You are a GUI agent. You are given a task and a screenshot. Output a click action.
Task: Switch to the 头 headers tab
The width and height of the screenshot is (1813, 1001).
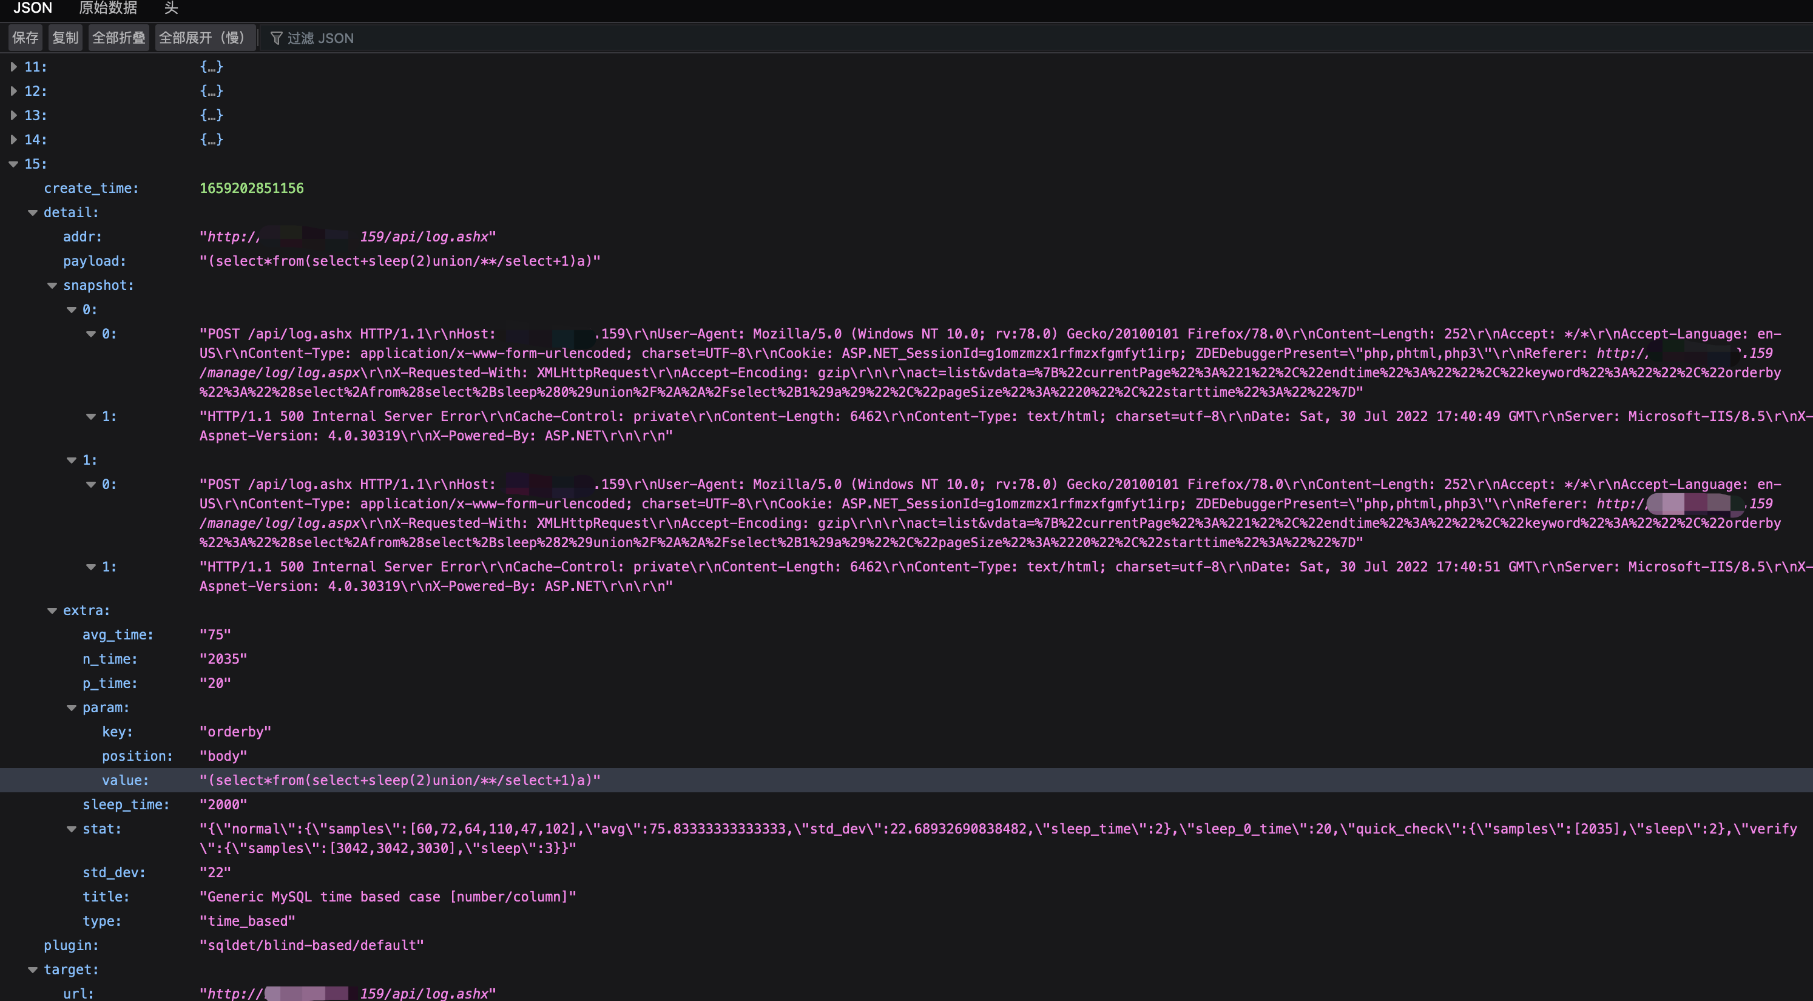point(171,8)
